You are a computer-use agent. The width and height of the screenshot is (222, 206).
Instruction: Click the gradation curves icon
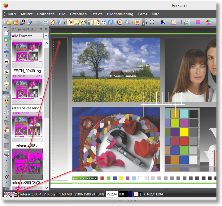[x=174, y=22]
